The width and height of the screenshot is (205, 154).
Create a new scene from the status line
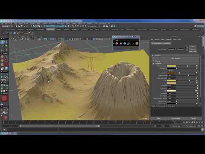coord(16,26)
